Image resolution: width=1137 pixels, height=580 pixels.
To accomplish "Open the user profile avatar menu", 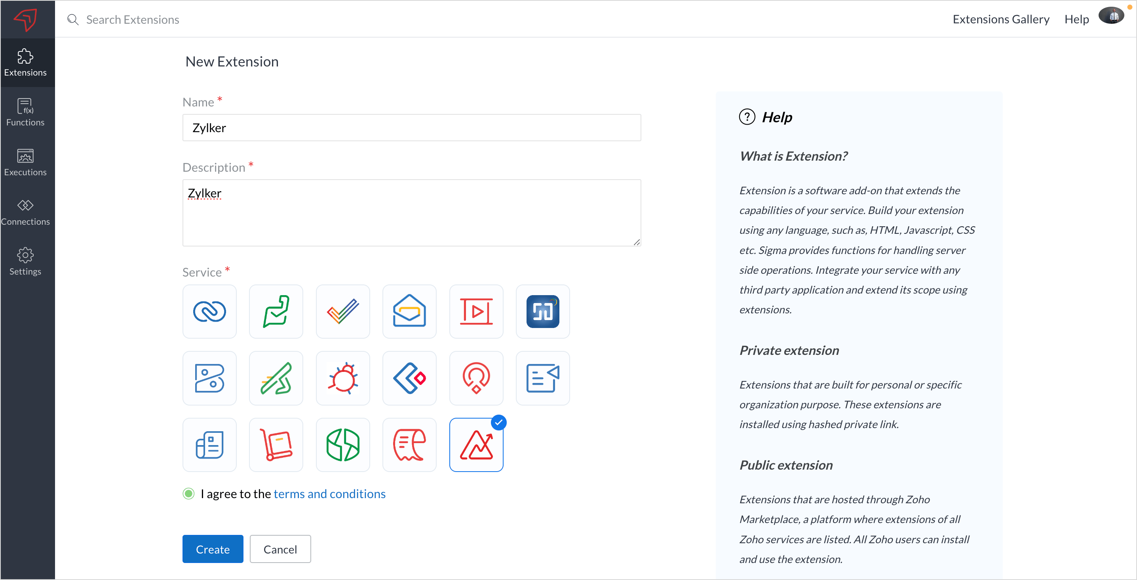I will pos(1111,16).
